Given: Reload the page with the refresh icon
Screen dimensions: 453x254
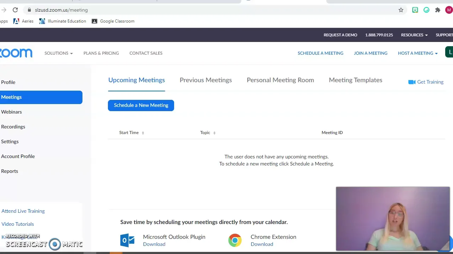Looking at the screenshot, I should click(15, 10).
